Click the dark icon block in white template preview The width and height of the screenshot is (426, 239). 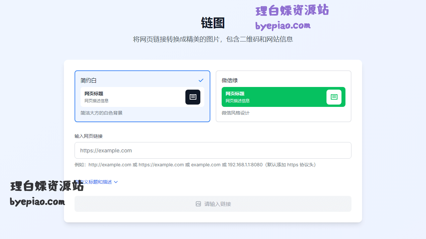(193, 97)
